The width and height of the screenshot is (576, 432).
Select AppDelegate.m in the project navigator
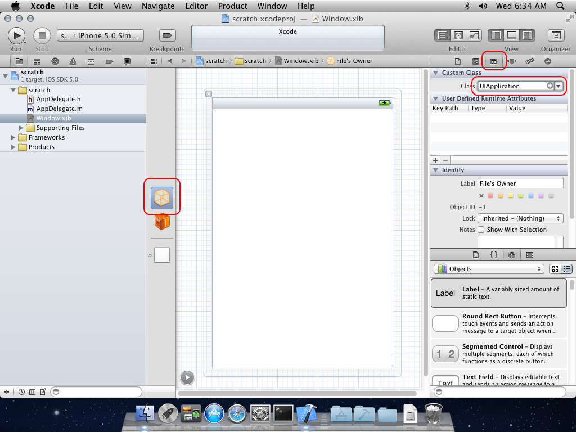coord(59,109)
